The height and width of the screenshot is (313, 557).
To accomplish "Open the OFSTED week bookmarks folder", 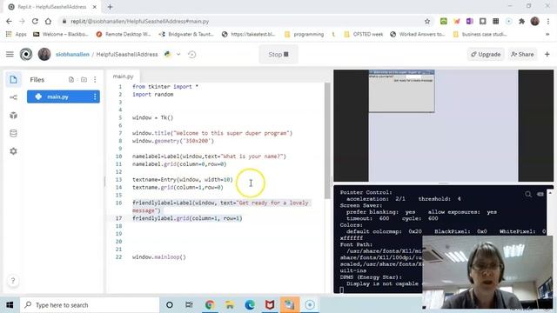I will coord(364,34).
